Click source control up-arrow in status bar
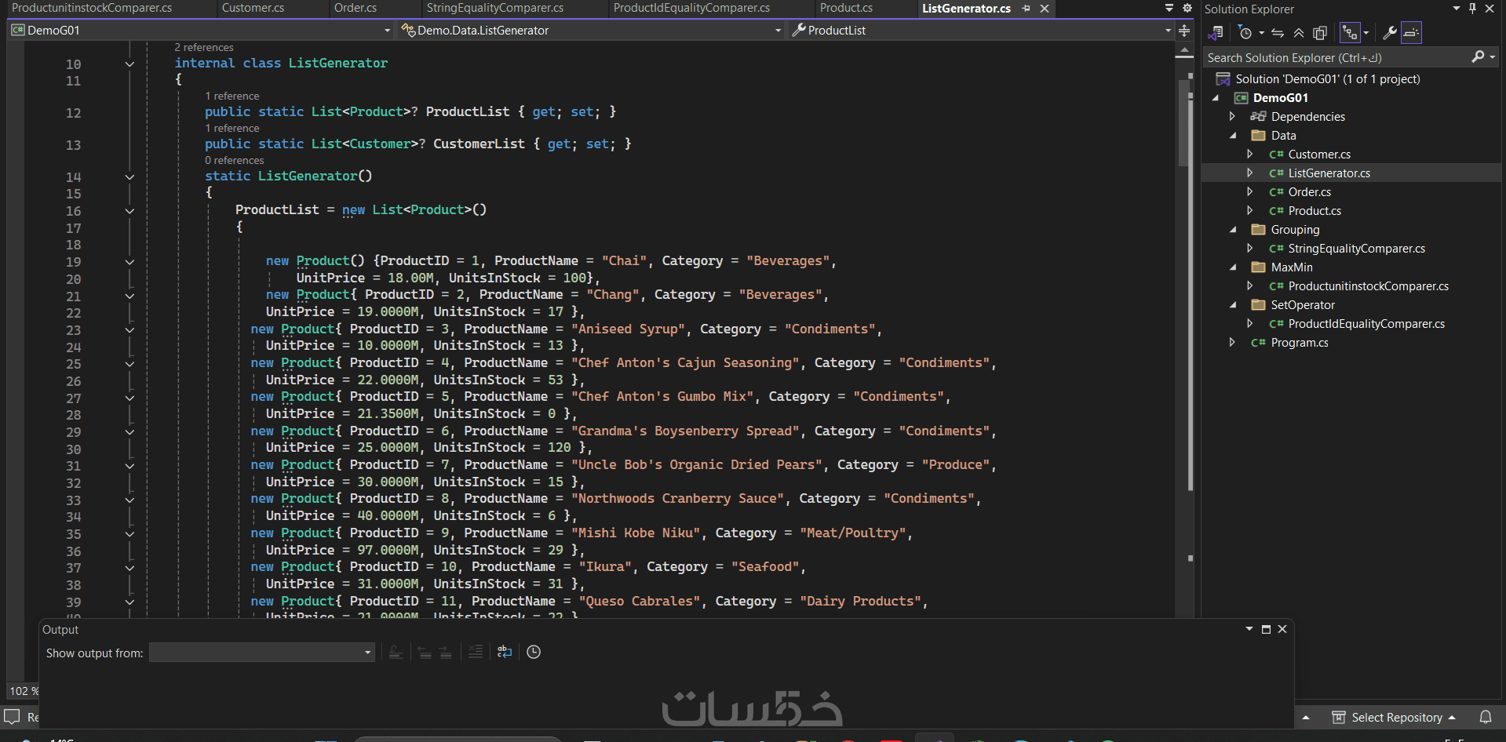Image resolution: width=1506 pixels, height=742 pixels. 1306,718
